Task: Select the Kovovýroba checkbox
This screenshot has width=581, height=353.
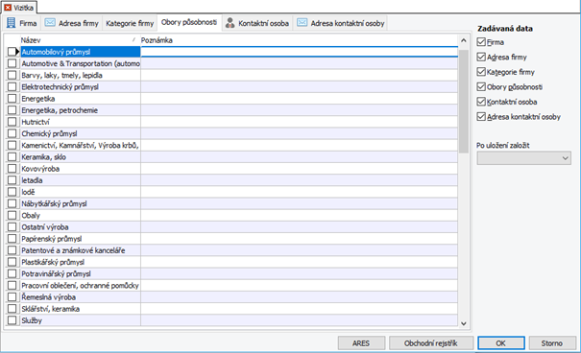Action: (12, 169)
